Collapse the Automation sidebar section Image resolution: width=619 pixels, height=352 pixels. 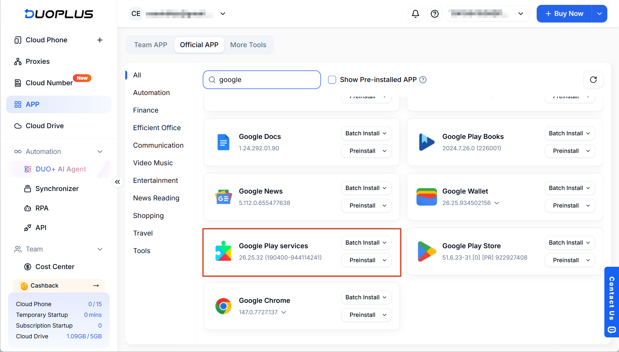coord(100,152)
